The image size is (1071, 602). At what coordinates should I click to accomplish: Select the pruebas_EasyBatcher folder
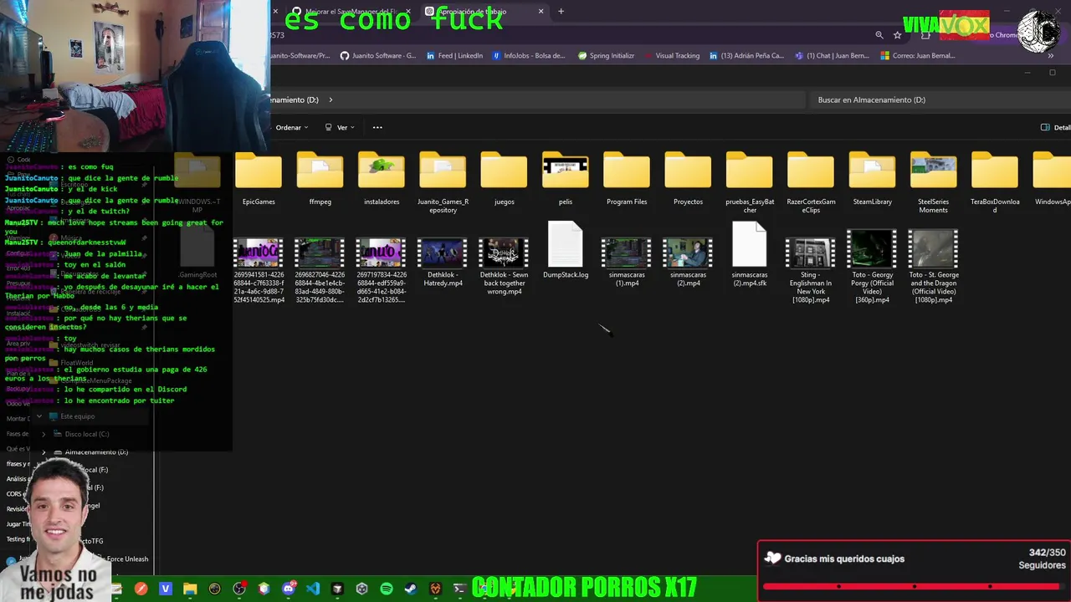(749, 181)
